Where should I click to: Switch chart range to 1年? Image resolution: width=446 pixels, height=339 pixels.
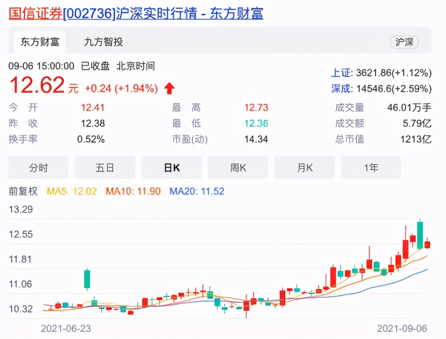371,168
